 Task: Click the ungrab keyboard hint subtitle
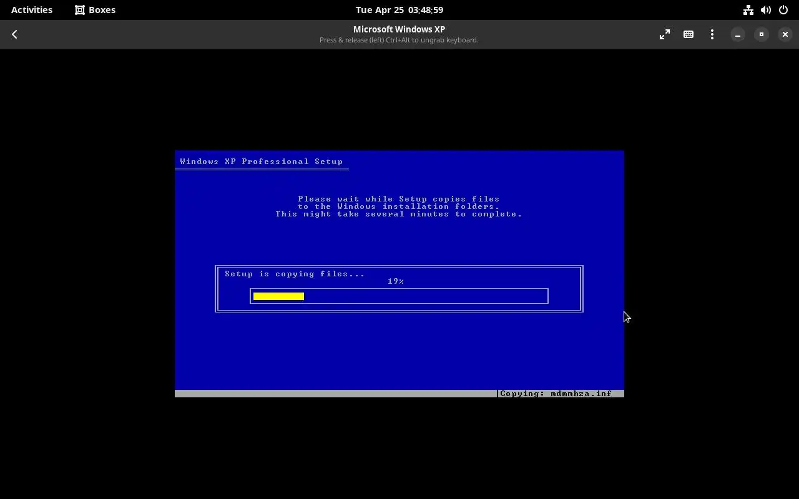tap(399, 40)
